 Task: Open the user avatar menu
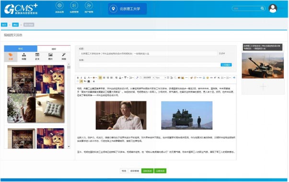point(273,9)
